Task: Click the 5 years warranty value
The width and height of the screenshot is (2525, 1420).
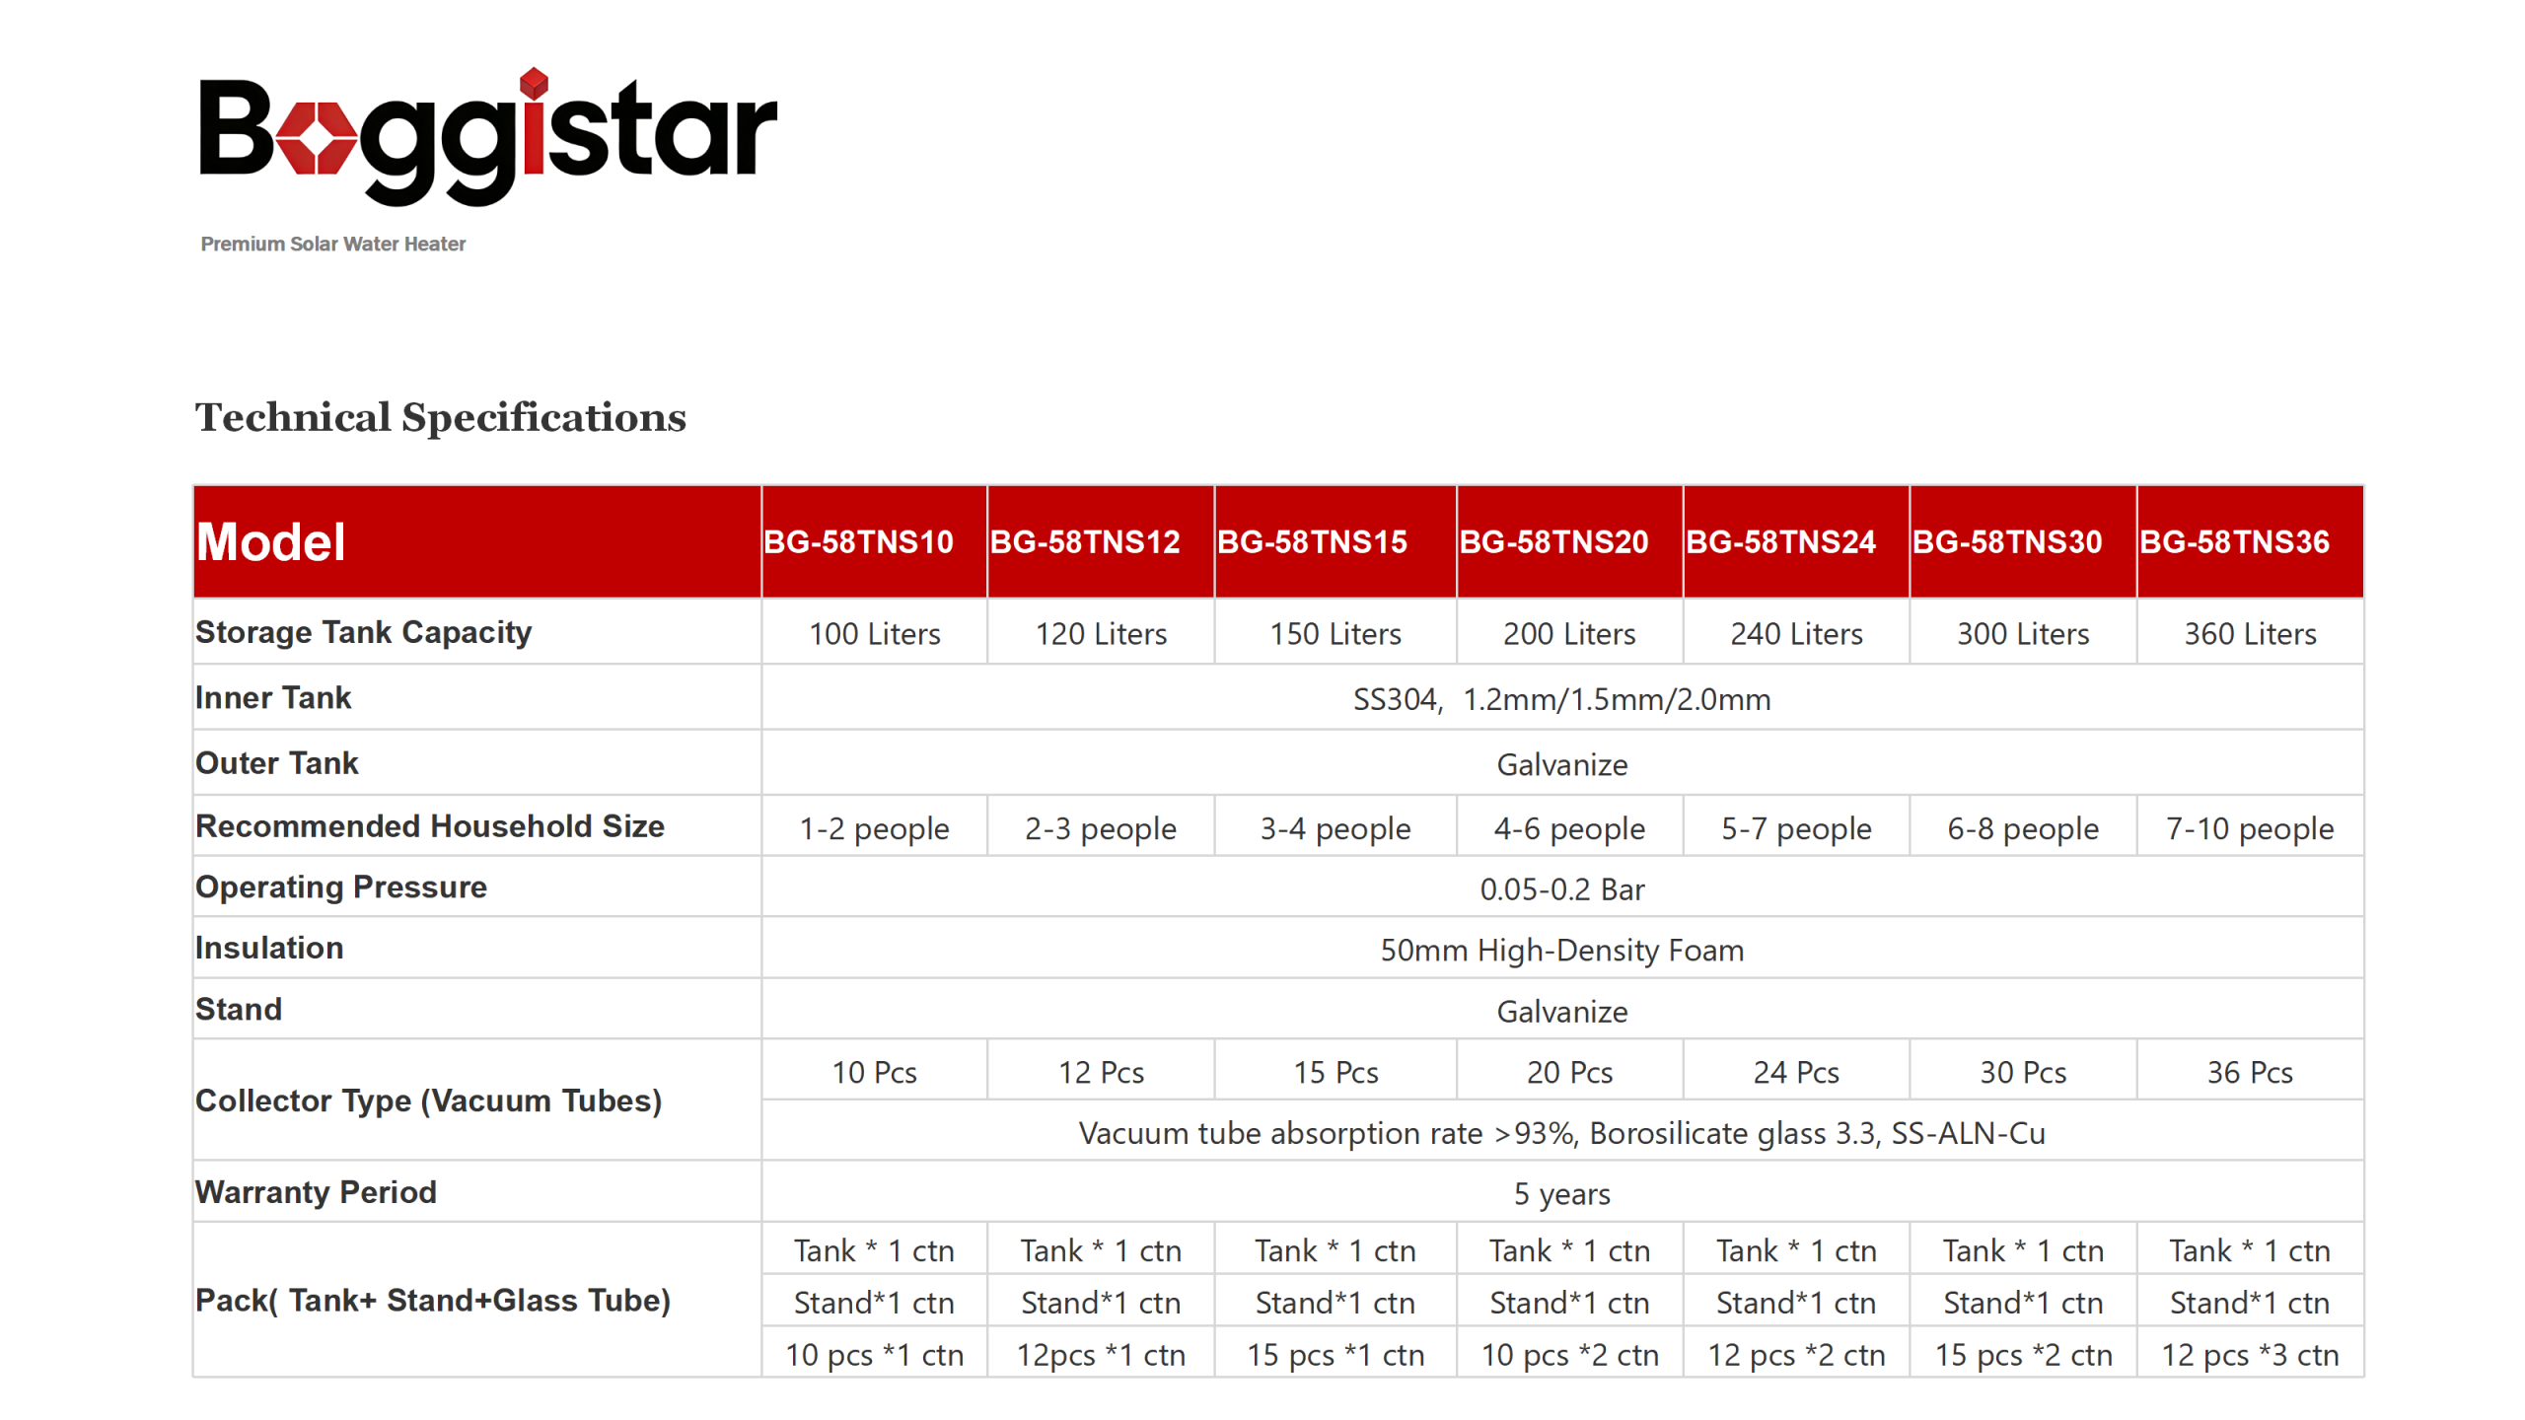Action: pyautogui.click(x=1561, y=1194)
